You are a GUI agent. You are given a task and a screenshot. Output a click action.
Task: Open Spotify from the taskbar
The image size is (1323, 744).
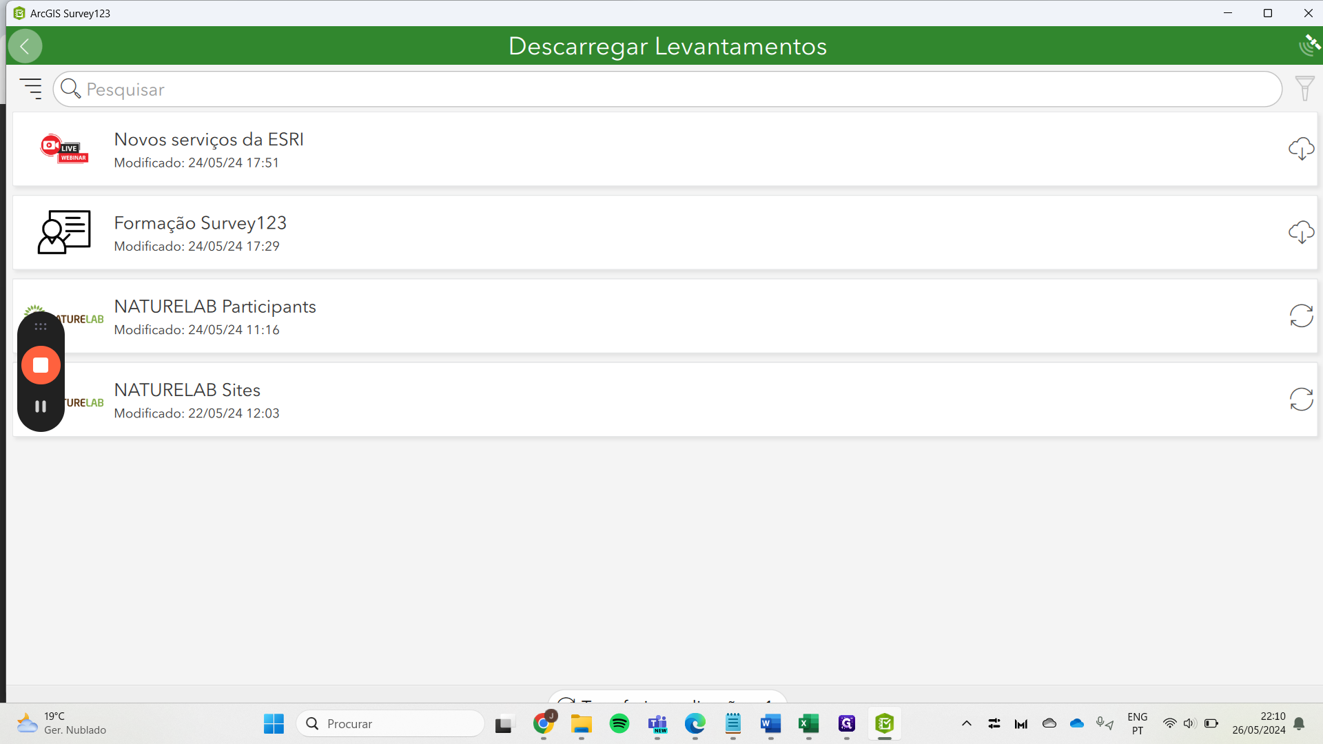pos(619,723)
